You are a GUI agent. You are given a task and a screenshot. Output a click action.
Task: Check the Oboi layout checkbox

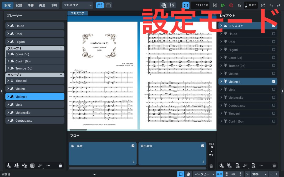(274, 41)
